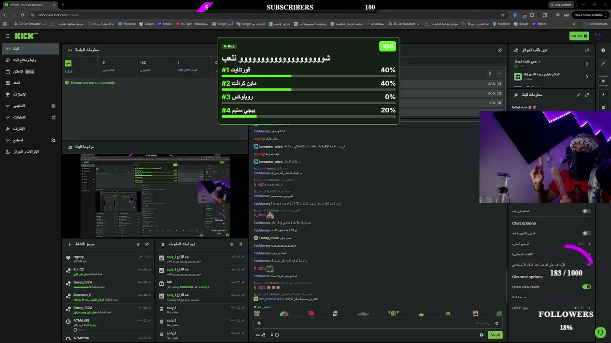This screenshot has width=611, height=343.
Task: Click the stream preview thumbnail
Action: [x=155, y=195]
